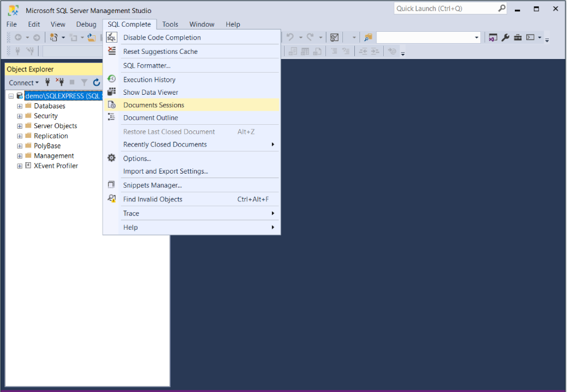Screen dimensions: 567x392
Task: Click the Properties wrench icon
Action: [506, 37]
